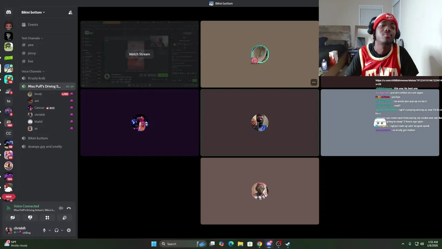Select bottom video tile with striped avatar
The width and height of the screenshot is (442, 249).
coord(260,191)
